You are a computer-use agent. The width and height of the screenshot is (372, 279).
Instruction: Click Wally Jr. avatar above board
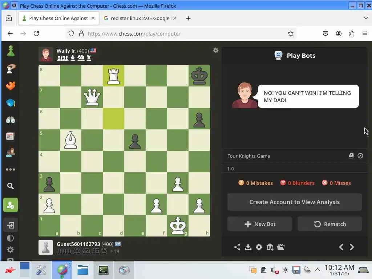[x=45, y=54]
